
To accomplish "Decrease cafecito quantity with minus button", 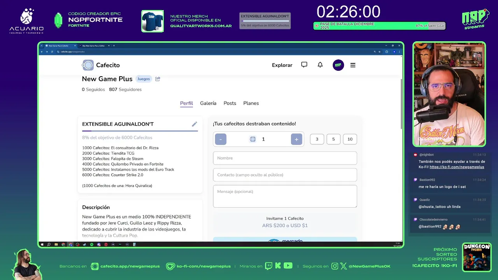I will [x=221, y=139].
